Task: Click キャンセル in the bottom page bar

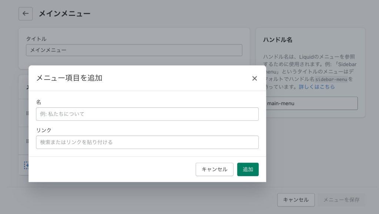Action: 296,200
